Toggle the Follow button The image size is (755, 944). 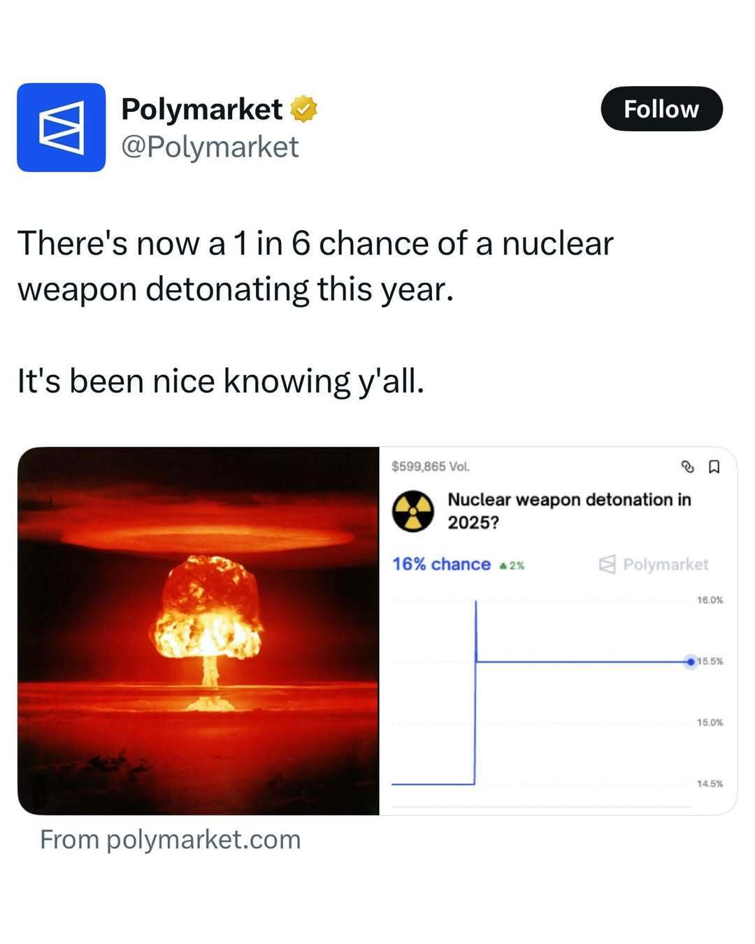662,108
